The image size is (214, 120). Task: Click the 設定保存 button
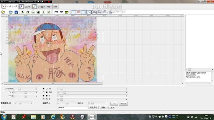[94, 107]
